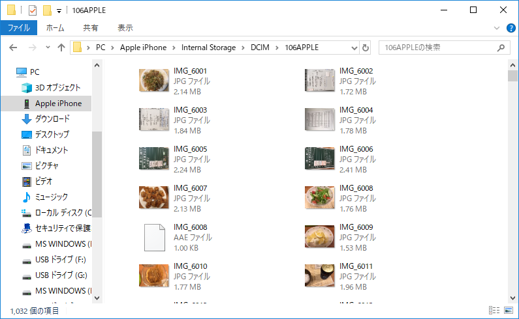Expand chevron after PC breadcrumb
519x319 pixels.
112,48
